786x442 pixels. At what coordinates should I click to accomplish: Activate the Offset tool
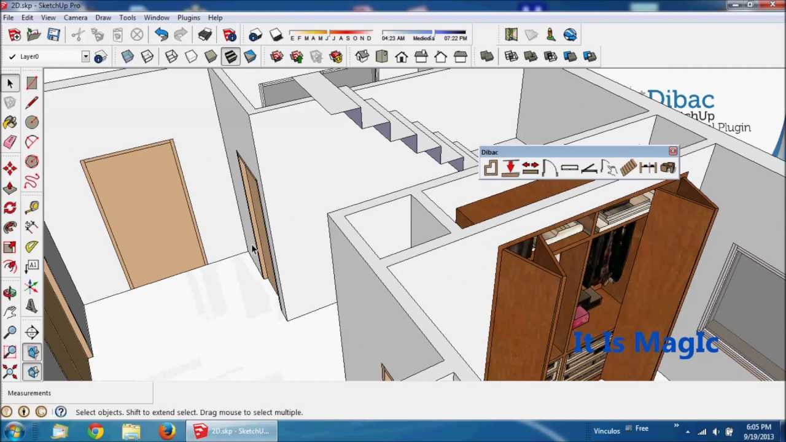tap(10, 266)
